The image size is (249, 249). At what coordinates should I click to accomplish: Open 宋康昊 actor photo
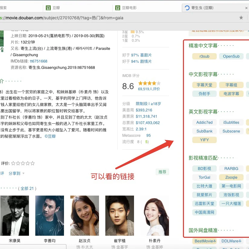14,215
